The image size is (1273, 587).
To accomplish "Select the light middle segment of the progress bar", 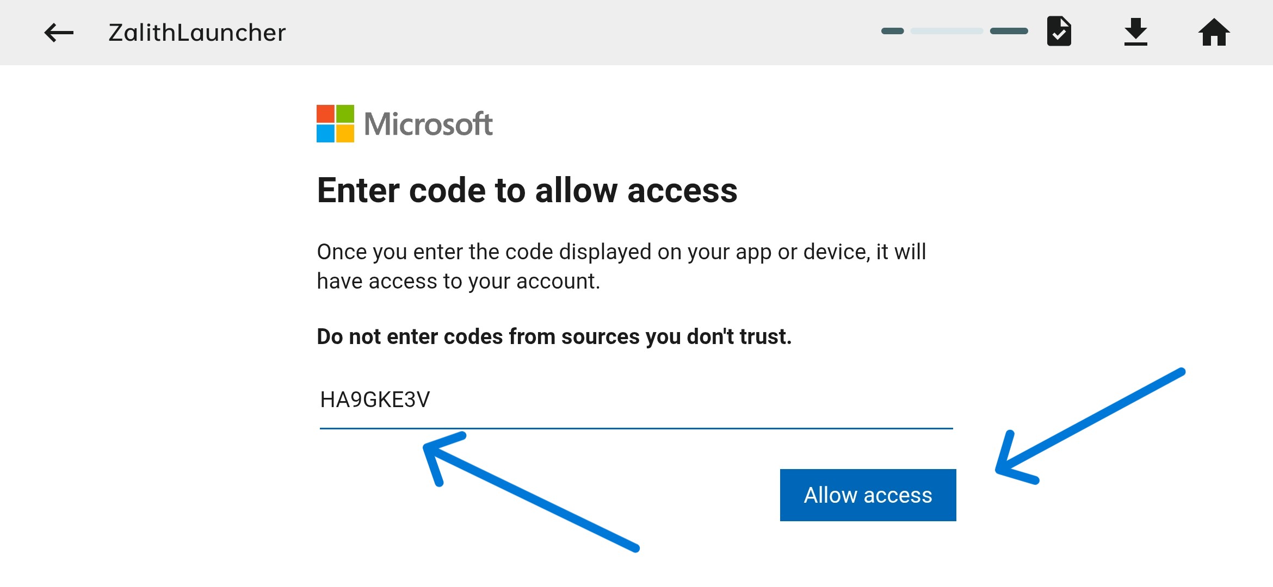I will (947, 32).
